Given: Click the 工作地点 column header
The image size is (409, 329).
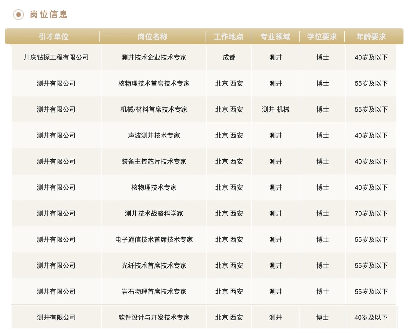Looking at the screenshot, I should coord(229,37).
